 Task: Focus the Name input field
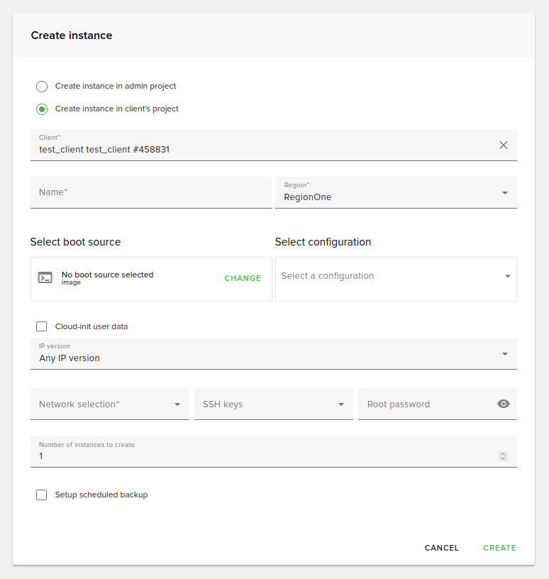(150, 192)
